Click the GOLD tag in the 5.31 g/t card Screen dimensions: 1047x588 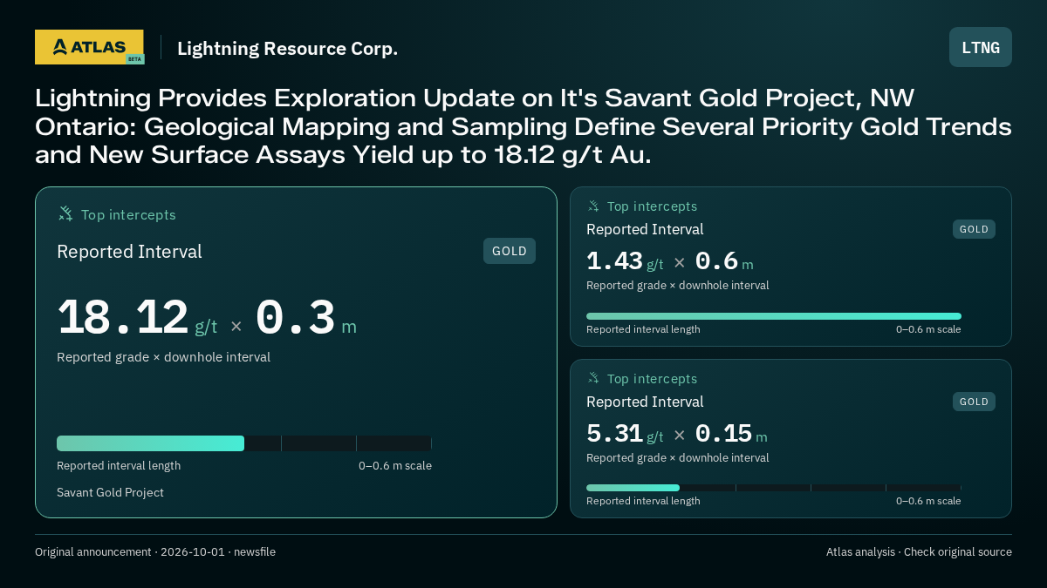(x=974, y=402)
